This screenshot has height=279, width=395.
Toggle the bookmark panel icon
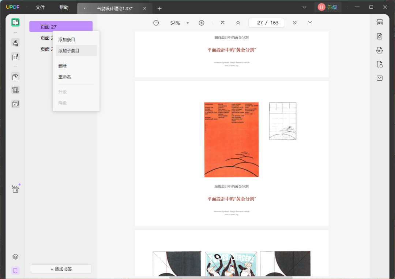coord(15,271)
